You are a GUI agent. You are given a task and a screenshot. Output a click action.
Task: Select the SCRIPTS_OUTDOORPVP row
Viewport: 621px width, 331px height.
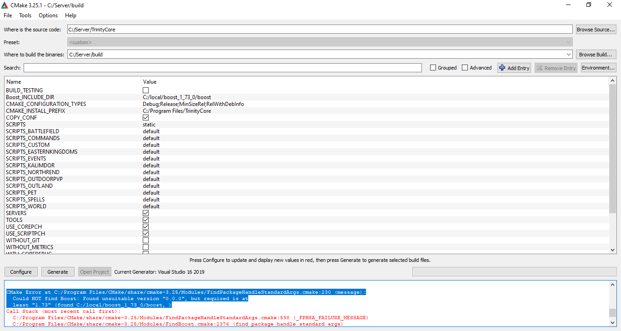[x=307, y=179]
